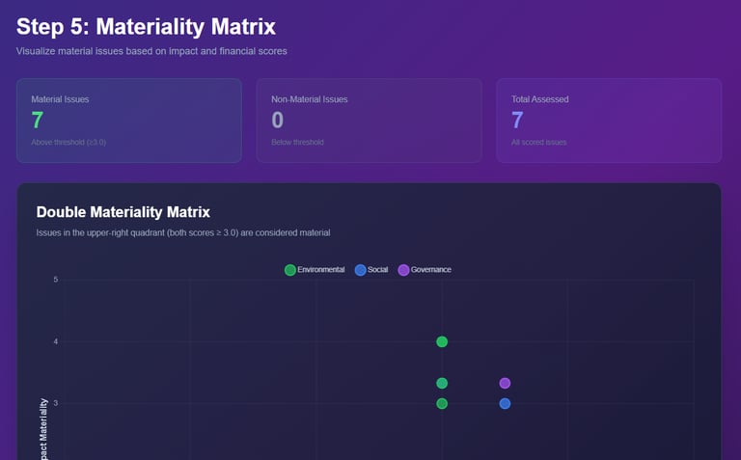Click the upper-right quadrant explanation text
The height and width of the screenshot is (460, 741).
[183, 232]
